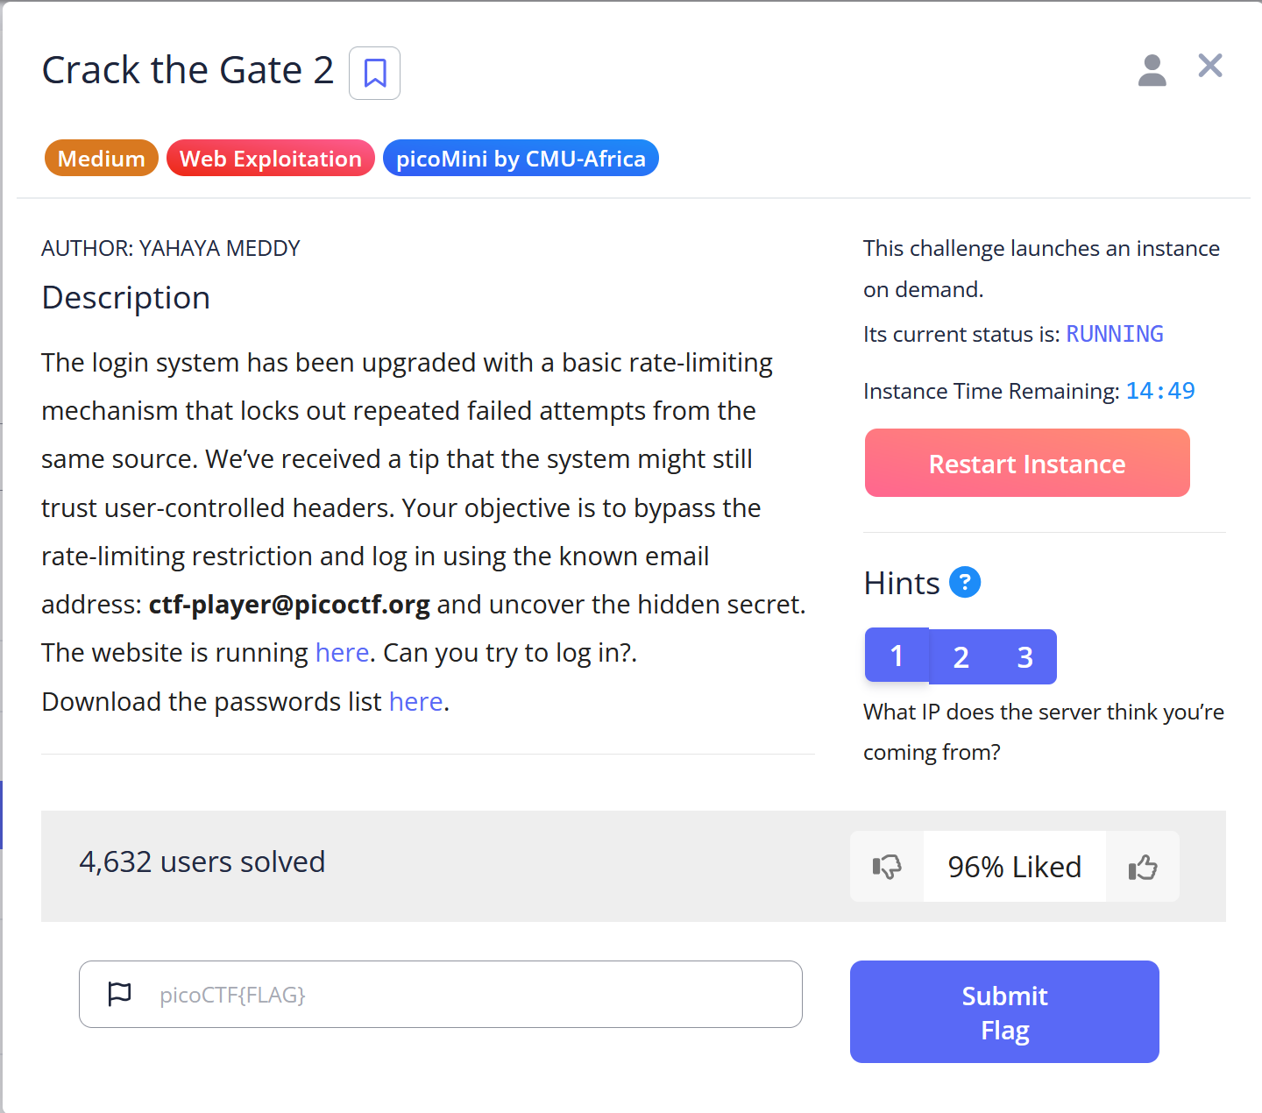Close the challenge dialog with the X
Screen dimensions: 1262x1113
(x=1209, y=66)
